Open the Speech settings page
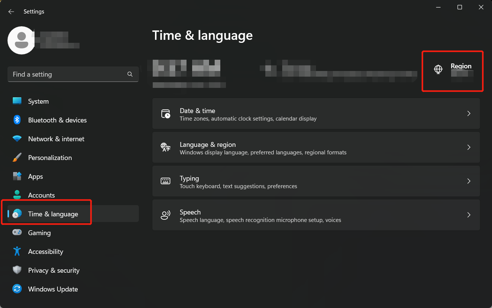Image resolution: width=492 pixels, height=308 pixels. (x=316, y=215)
